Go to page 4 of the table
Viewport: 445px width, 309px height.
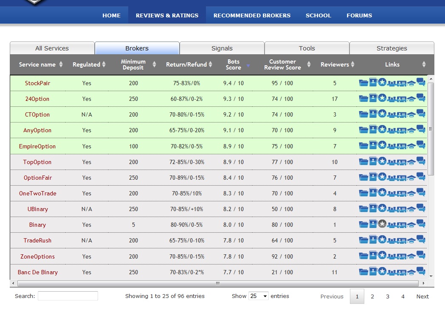(x=403, y=296)
